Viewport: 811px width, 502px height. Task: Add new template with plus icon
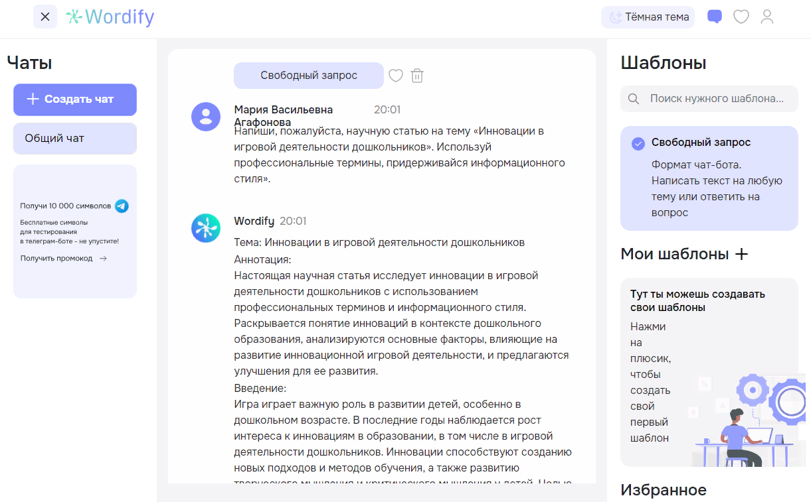[x=741, y=254]
